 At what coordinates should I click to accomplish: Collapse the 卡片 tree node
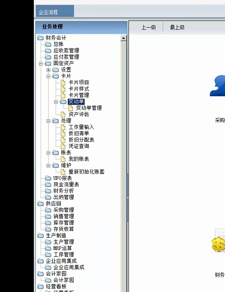(x=49, y=76)
